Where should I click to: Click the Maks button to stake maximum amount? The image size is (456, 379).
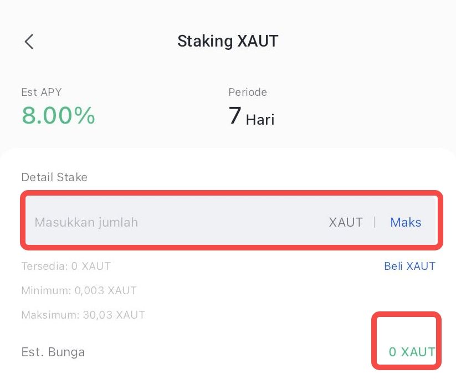coord(405,222)
